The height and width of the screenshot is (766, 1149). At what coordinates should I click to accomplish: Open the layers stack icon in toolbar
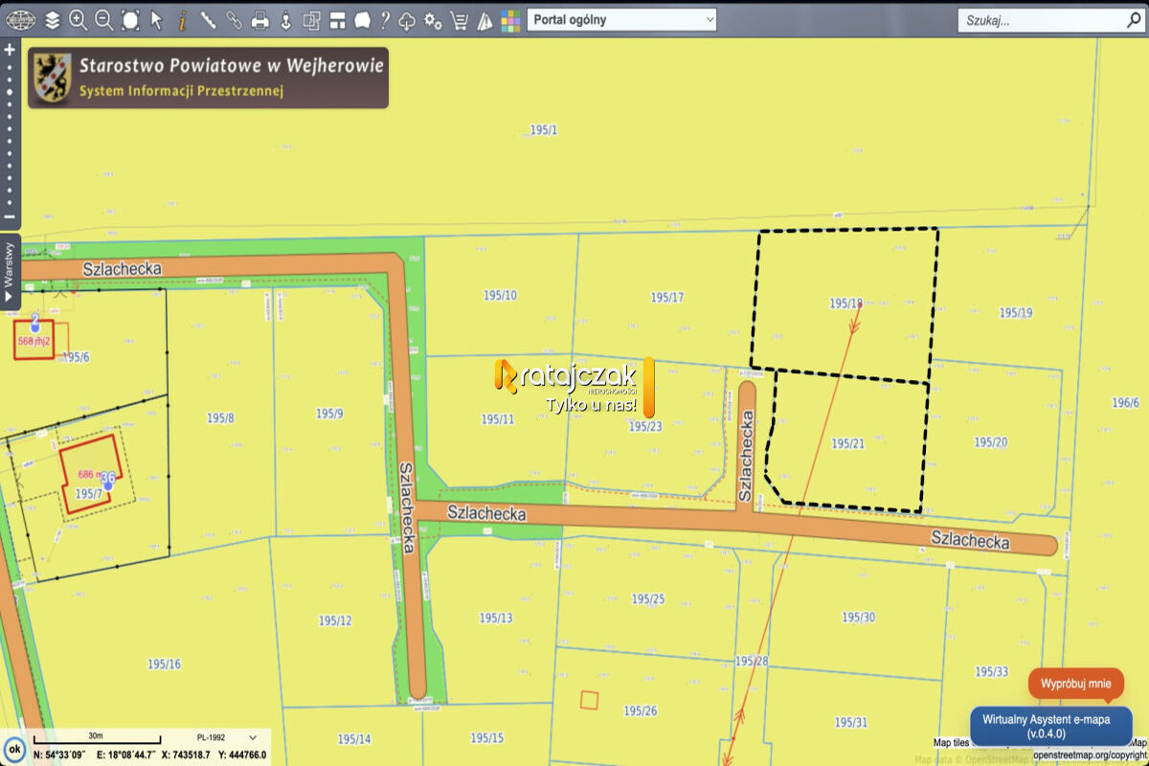[x=53, y=19]
